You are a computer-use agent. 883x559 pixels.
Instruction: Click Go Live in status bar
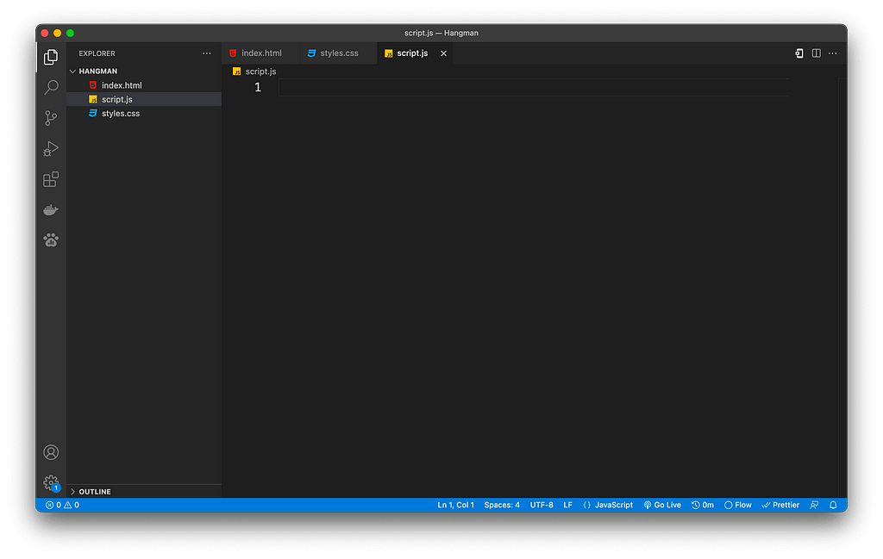(662, 505)
